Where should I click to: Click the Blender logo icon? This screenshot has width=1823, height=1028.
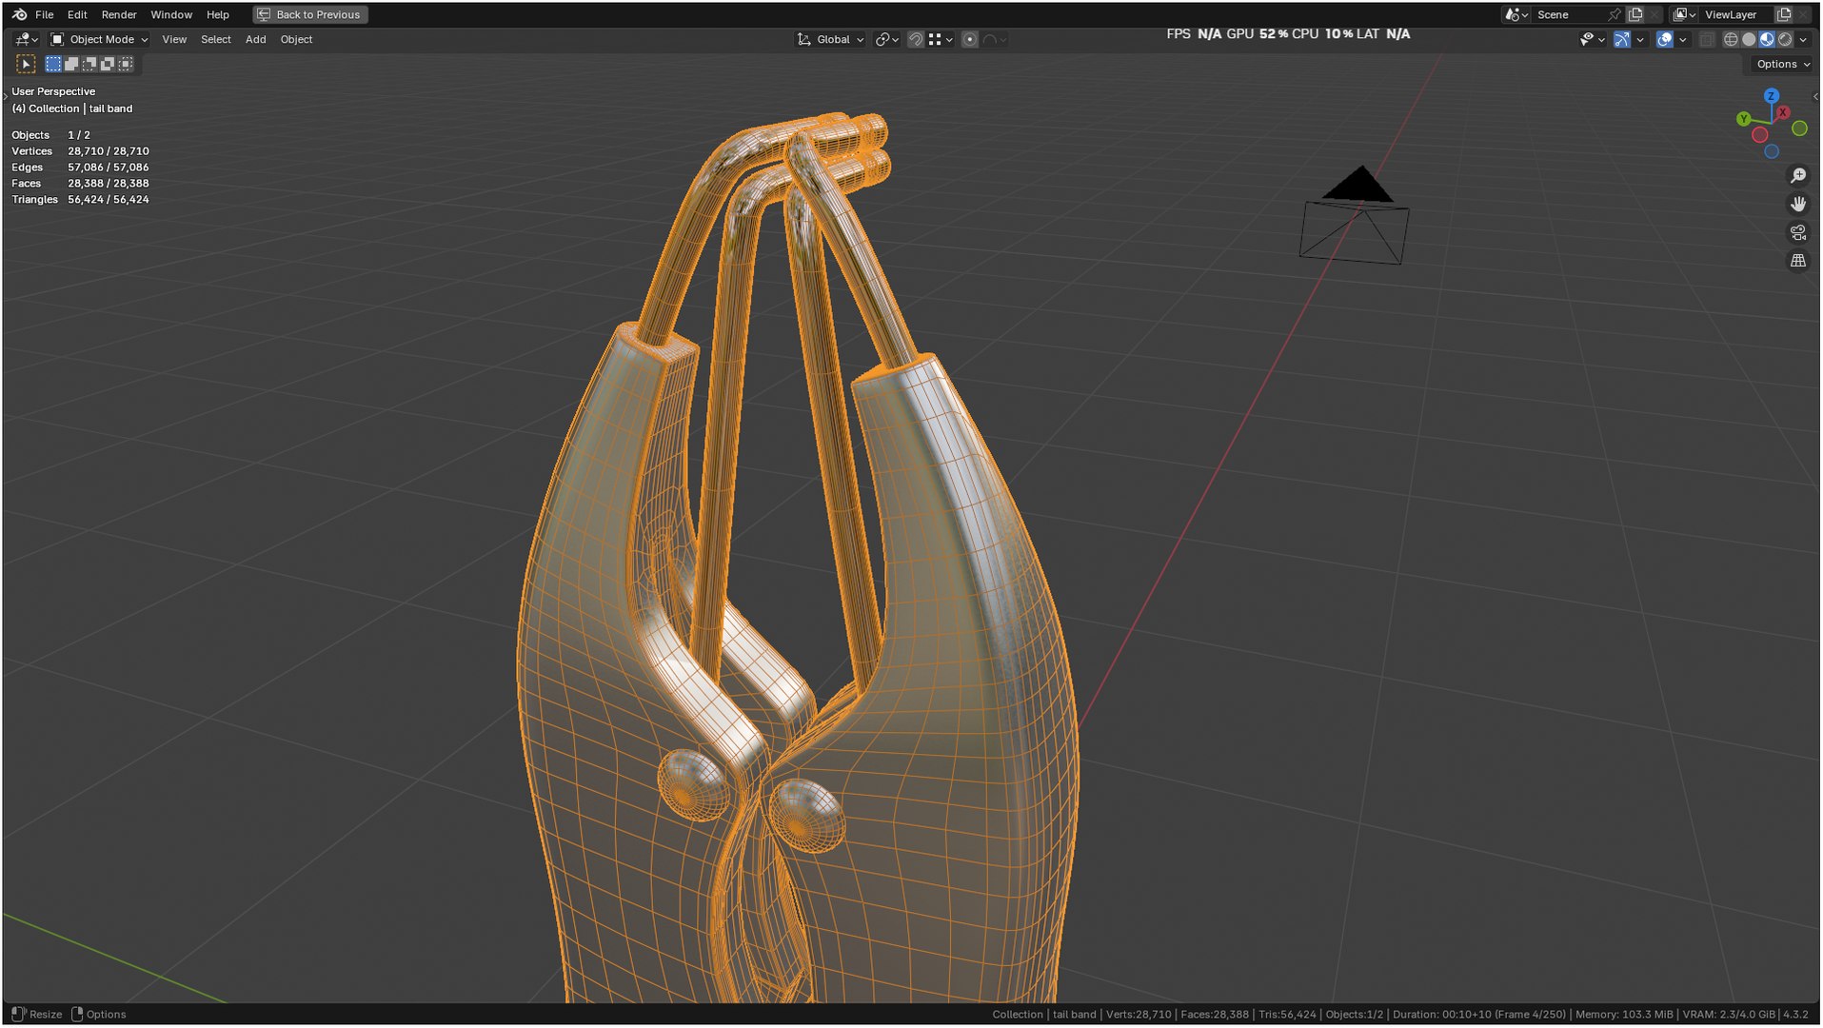coord(19,14)
